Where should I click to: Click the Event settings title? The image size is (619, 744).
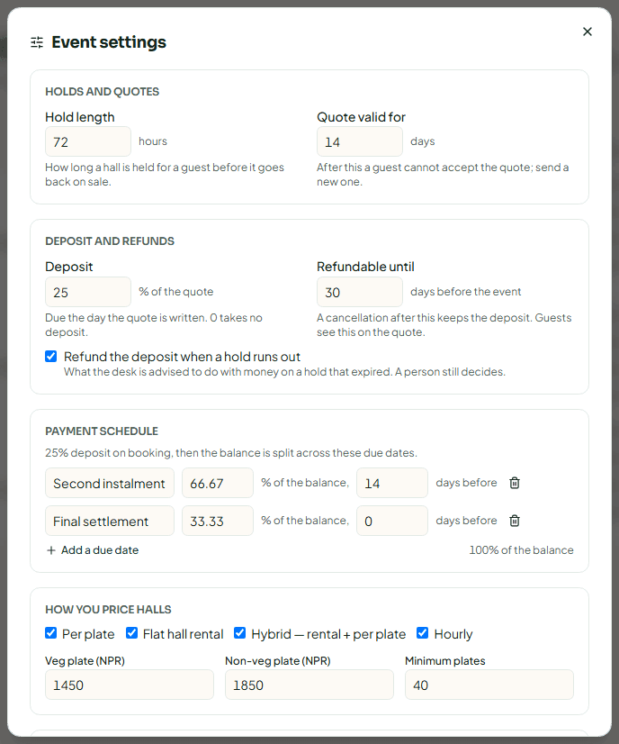coord(109,42)
